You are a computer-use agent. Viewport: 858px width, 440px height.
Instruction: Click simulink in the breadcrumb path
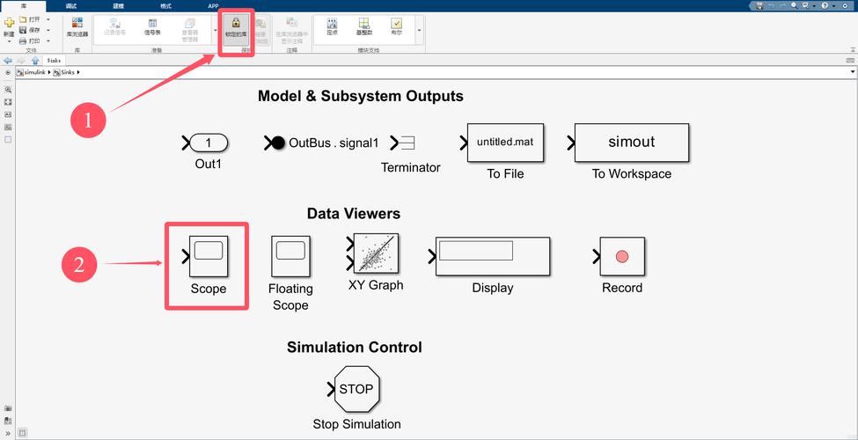pos(34,70)
